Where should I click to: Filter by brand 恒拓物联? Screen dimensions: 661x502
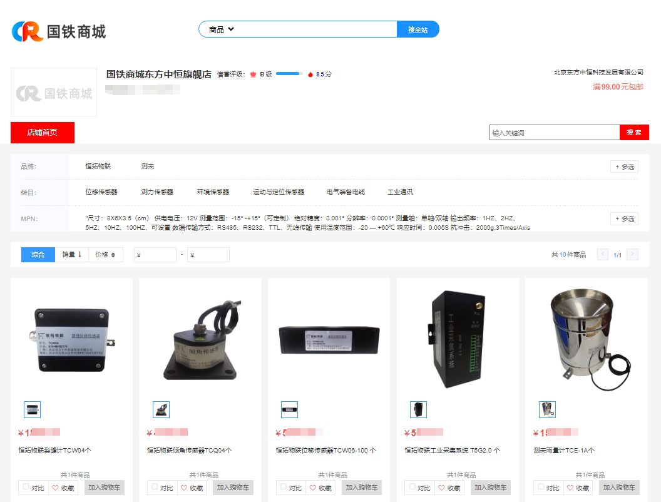coord(98,166)
